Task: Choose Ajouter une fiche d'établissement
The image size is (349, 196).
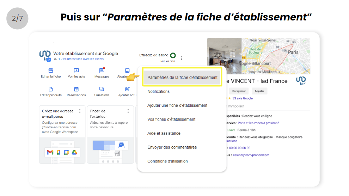Action: pos(177,105)
